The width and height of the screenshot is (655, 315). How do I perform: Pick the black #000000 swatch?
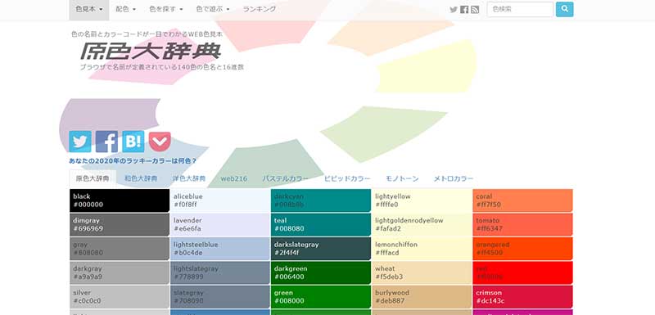(x=120, y=200)
